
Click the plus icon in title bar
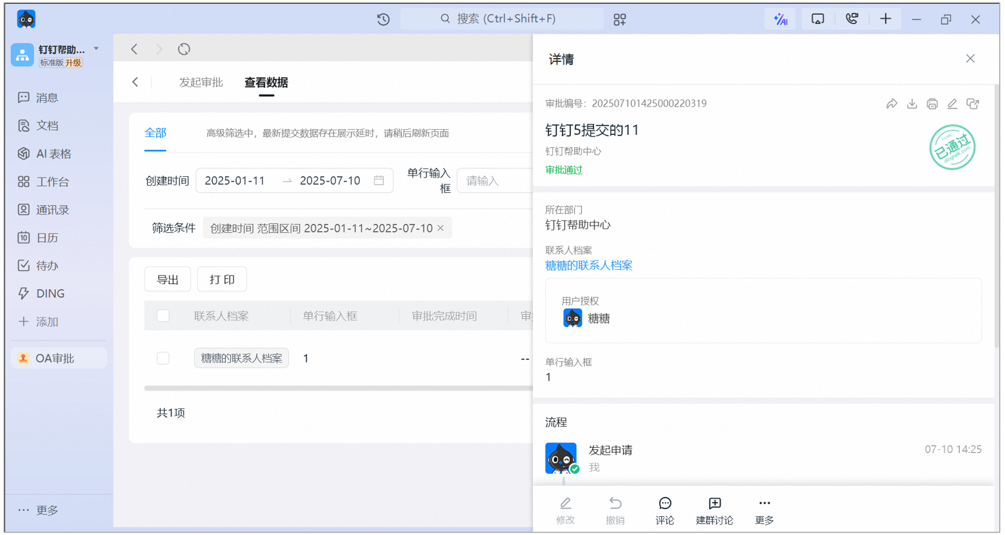point(886,19)
